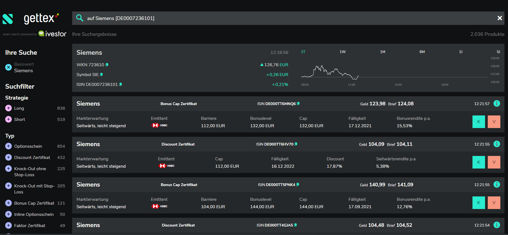This screenshot has height=235, width=508.
Task: Open Siemens Discount Zertifikat Geld 104,48
Action: (x=288, y=225)
